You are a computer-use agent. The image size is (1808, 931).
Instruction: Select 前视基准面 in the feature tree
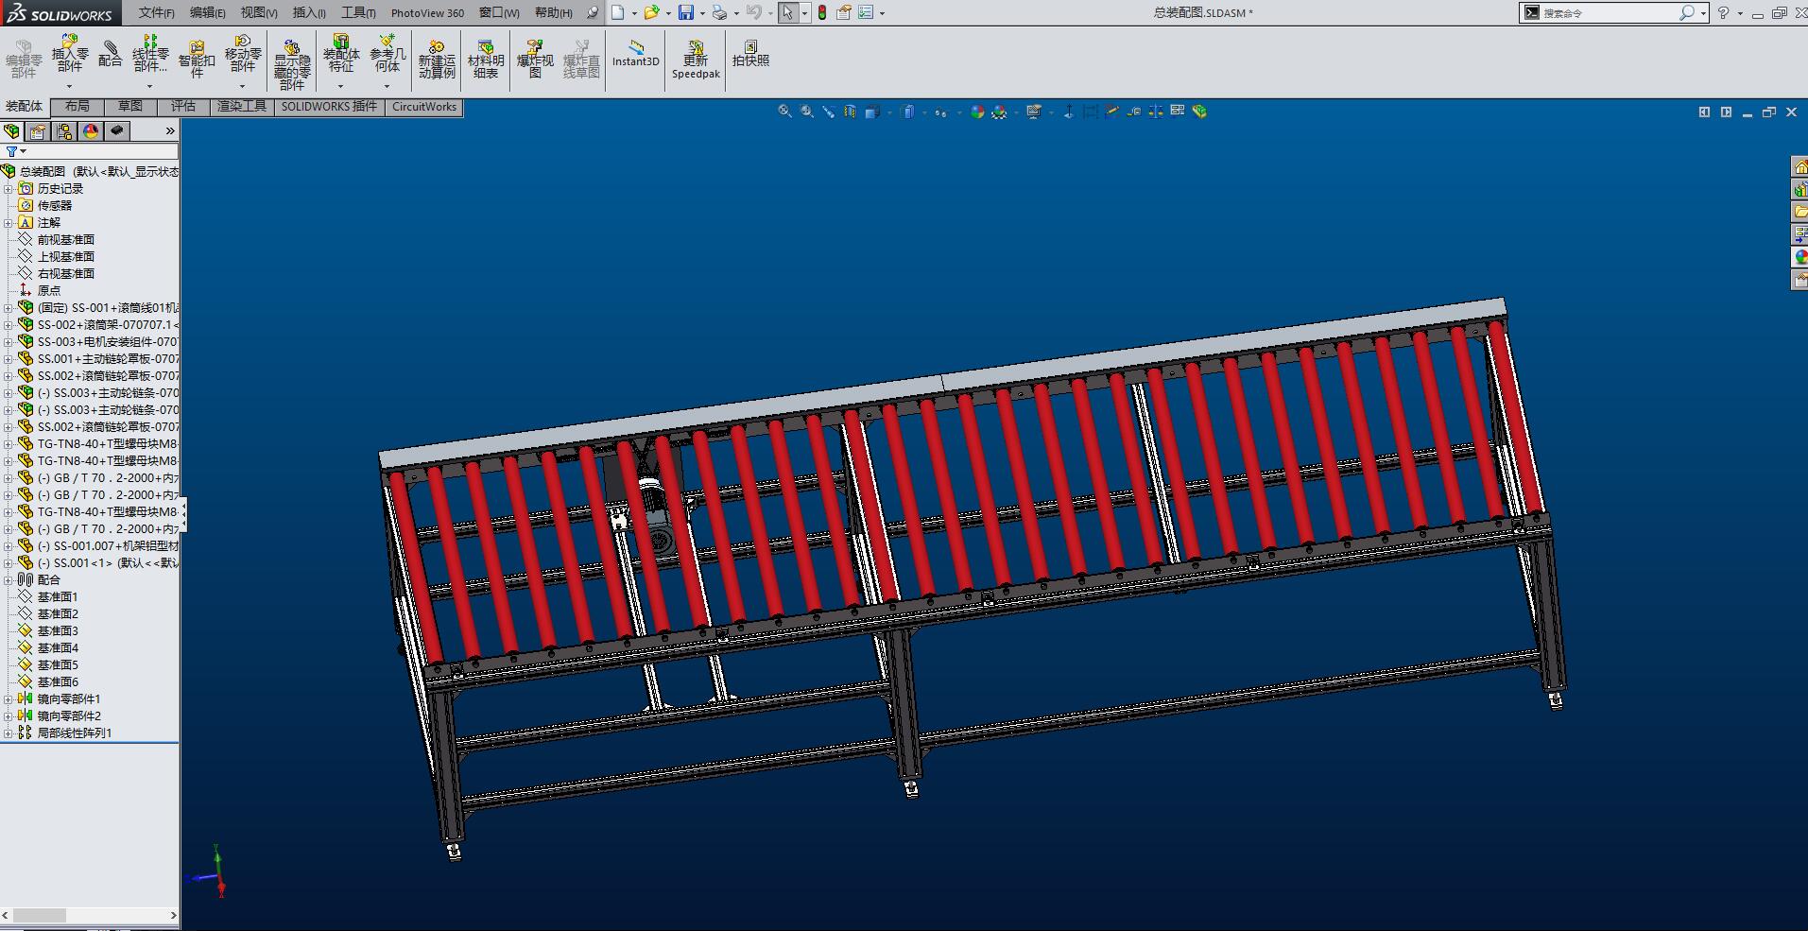(65, 240)
